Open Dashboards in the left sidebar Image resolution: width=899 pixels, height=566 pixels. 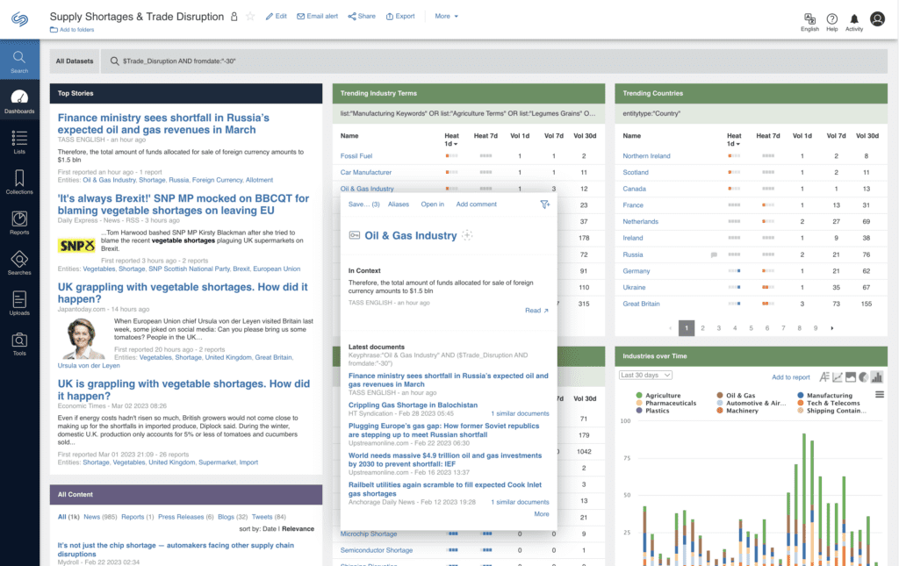(x=19, y=101)
